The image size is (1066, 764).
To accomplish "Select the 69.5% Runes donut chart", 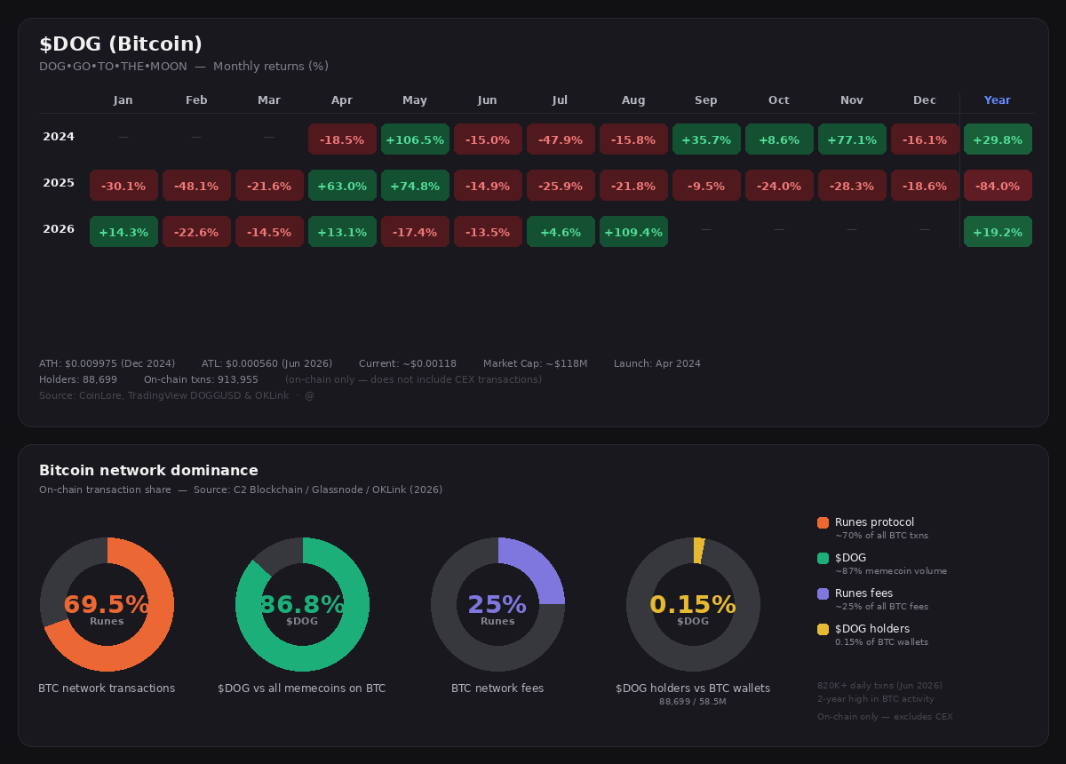I will pos(107,604).
